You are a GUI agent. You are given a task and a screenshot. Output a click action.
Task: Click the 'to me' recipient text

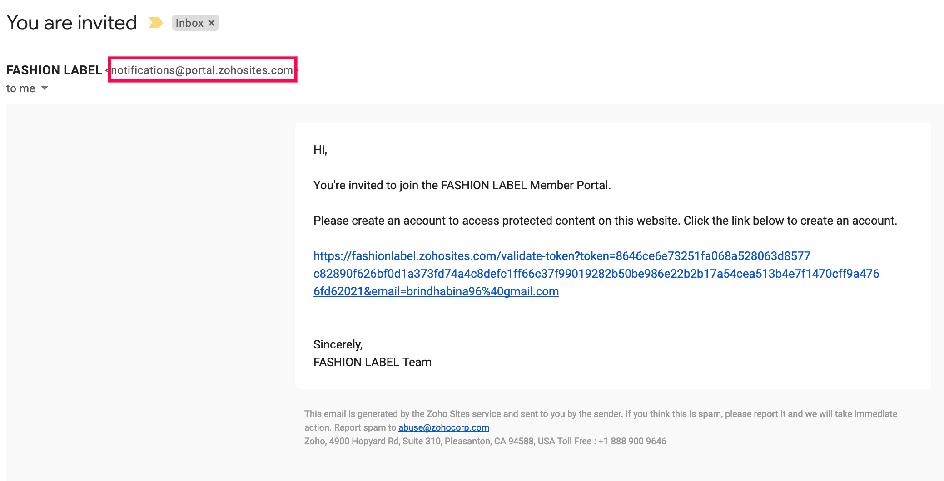point(20,88)
